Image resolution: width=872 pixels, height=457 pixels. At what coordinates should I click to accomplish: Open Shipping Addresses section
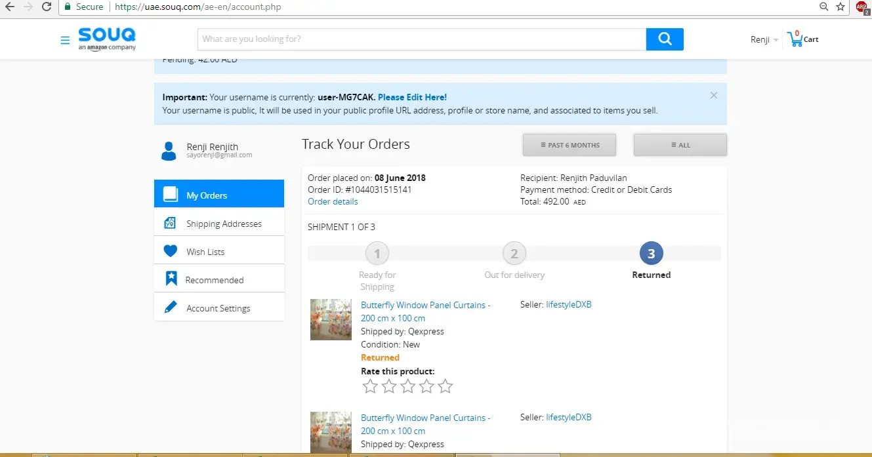219,223
